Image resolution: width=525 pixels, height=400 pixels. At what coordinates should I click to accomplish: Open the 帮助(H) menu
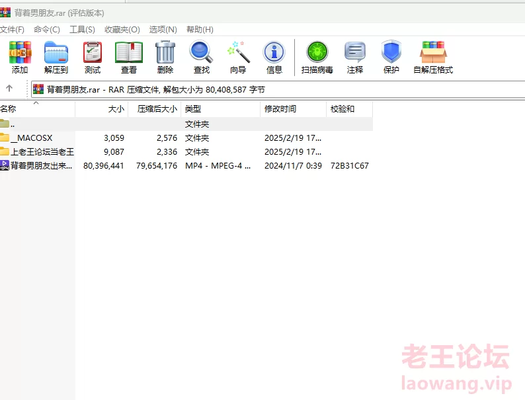coord(200,30)
